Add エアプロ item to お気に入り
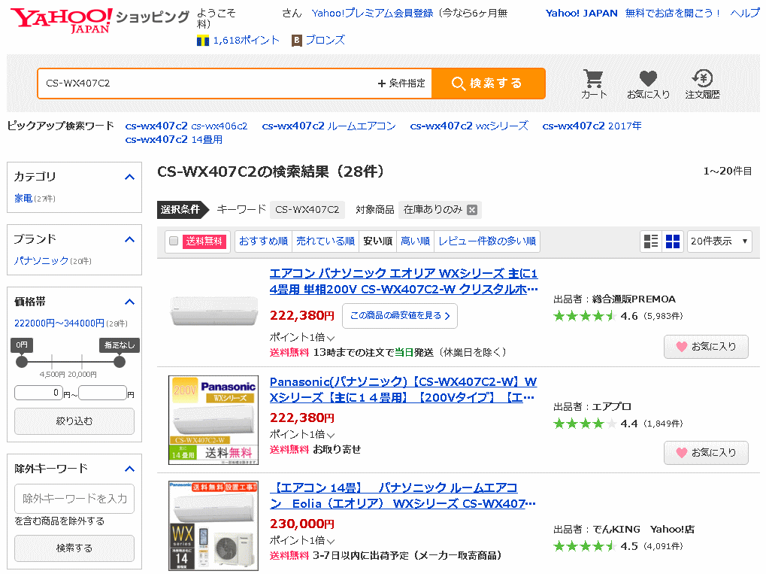 [706, 453]
